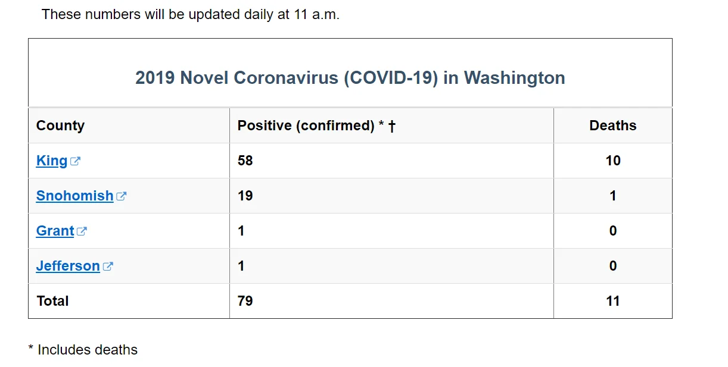Click the Deaths column header
The image size is (728, 367).
coord(613,126)
